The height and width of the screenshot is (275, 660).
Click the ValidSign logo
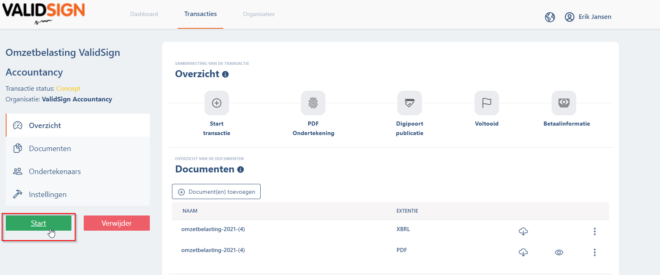pos(44,13)
